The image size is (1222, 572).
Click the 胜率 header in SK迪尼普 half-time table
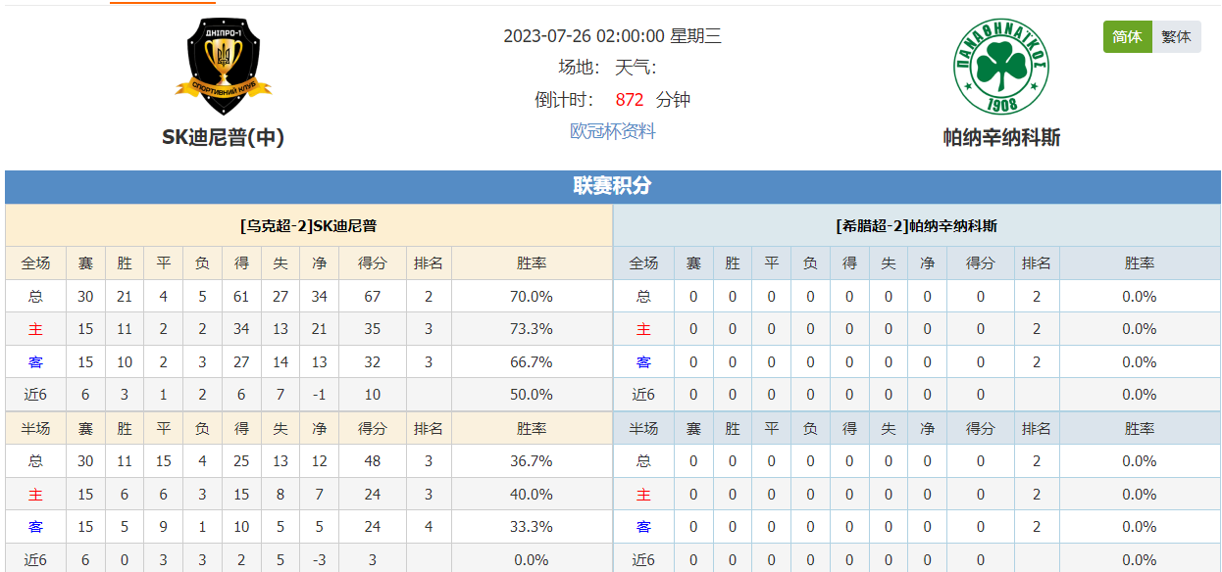(x=532, y=429)
